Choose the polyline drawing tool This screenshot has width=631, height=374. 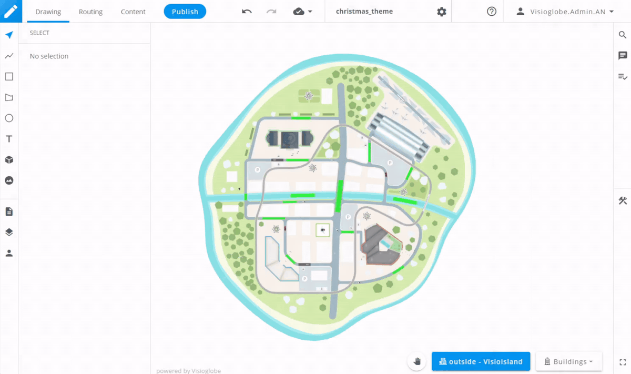tap(9, 56)
